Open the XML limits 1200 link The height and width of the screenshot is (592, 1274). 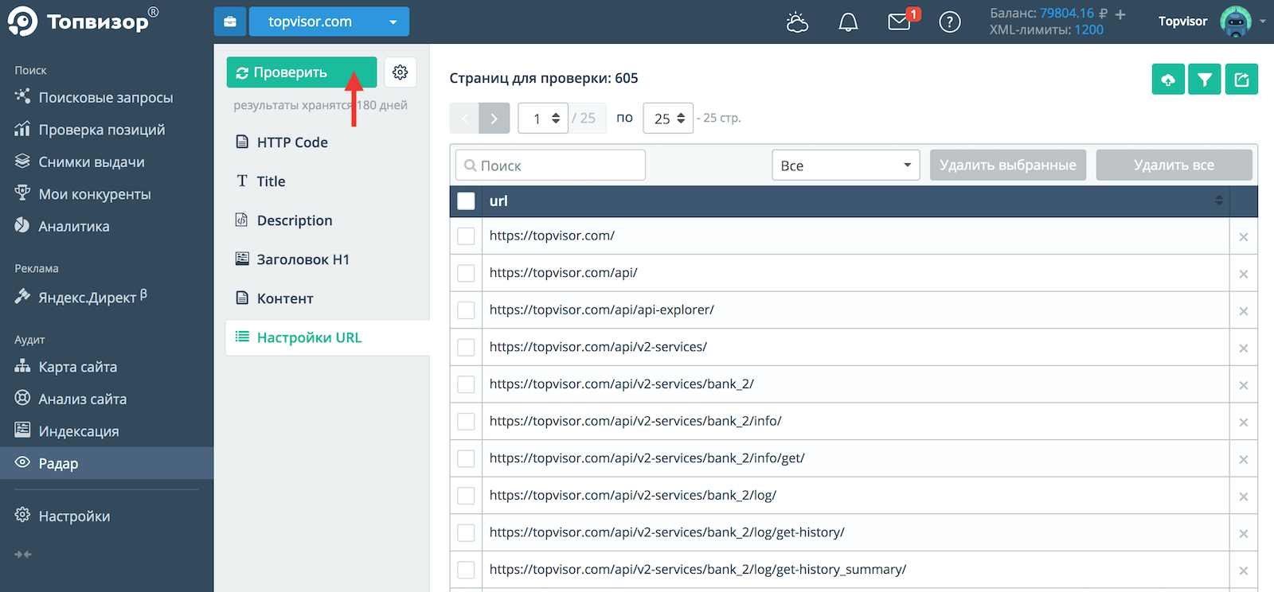click(1089, 30)
